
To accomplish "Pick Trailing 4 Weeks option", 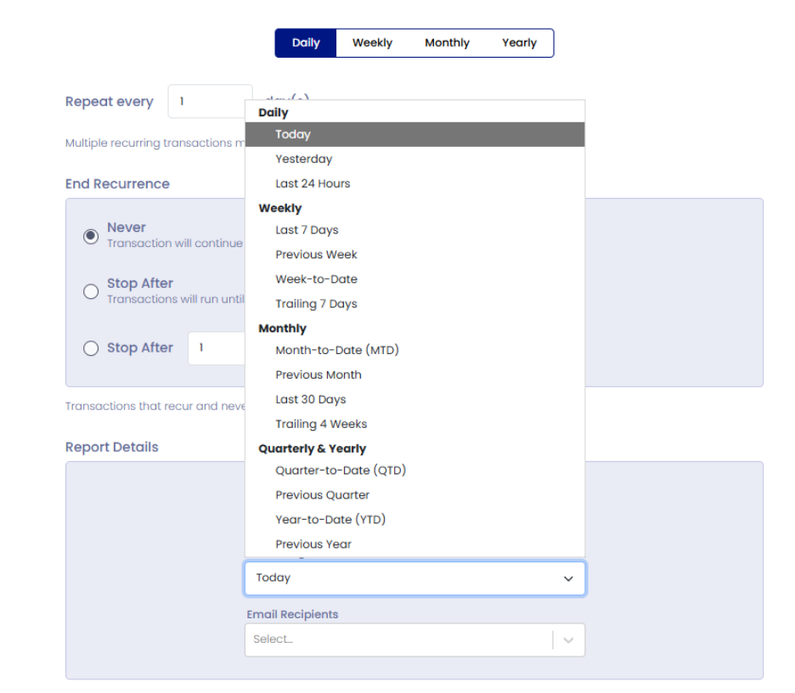I will (x=321, y=424).
